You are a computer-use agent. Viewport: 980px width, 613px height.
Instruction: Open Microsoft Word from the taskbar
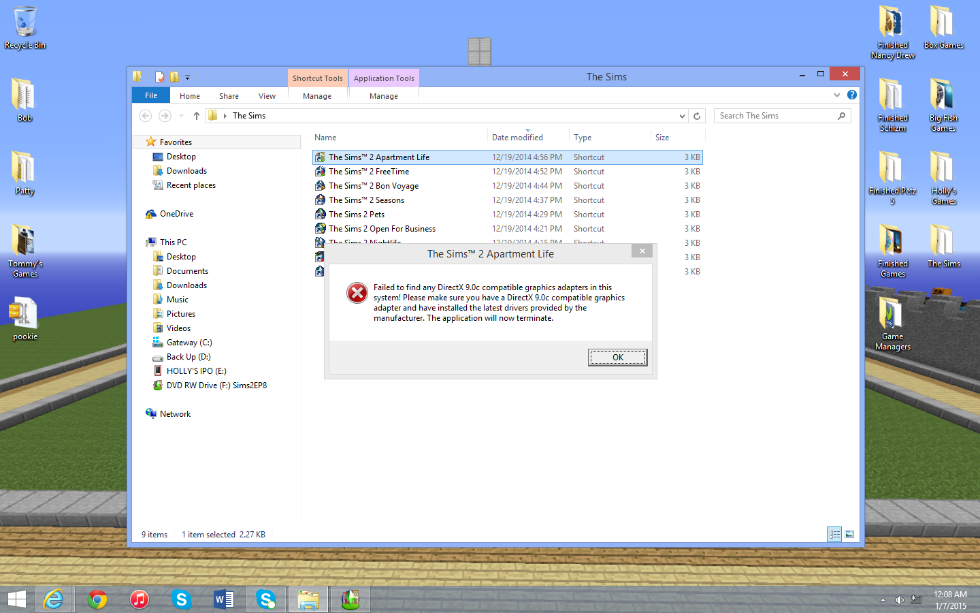point(223,599)
